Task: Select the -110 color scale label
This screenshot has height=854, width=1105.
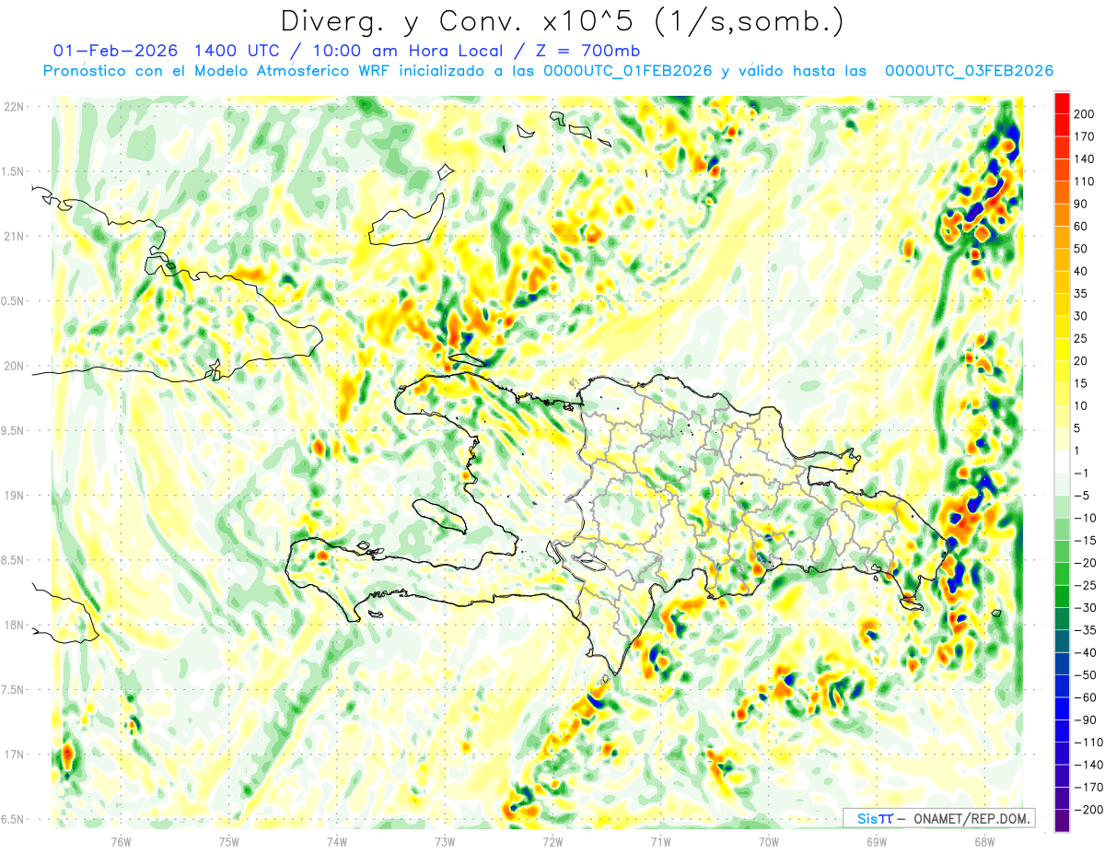Action: tap(1088, 743)
